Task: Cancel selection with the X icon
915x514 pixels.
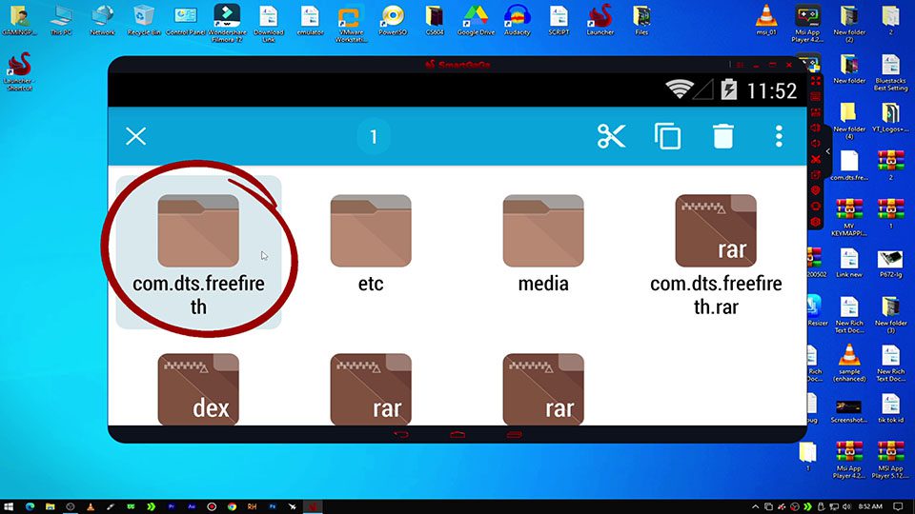Action: coord(136,137)
